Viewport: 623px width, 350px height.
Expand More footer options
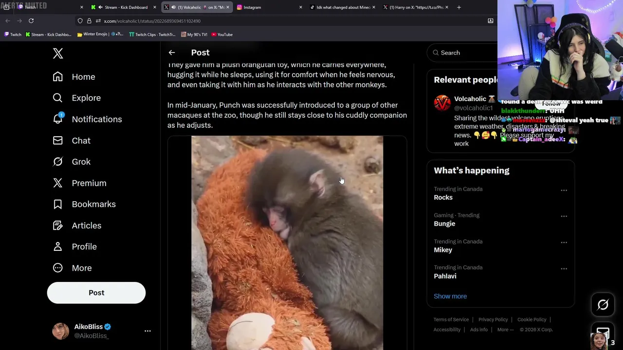[505, 330]
